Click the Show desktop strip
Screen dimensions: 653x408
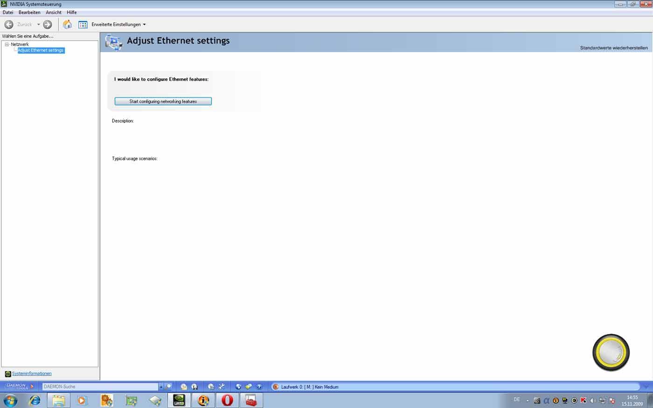[650, 400]
